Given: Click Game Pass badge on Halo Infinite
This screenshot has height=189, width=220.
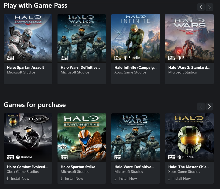Looking at the screenshot, I should click(118, 58).
